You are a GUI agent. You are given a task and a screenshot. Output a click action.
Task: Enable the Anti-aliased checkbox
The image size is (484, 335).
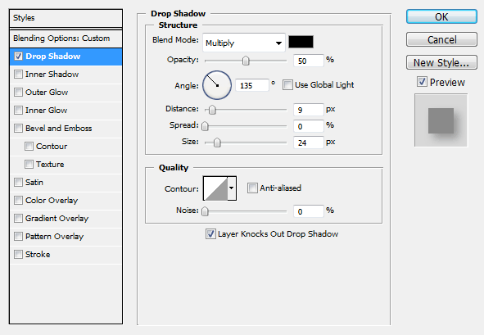pos(252,188)
